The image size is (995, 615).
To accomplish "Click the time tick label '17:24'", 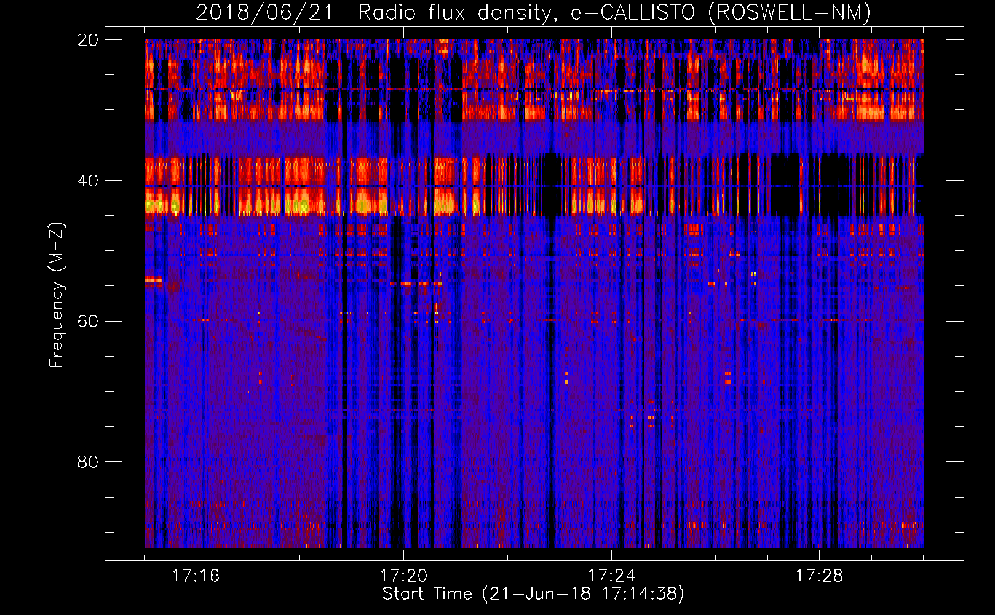I will coord(611,576).
